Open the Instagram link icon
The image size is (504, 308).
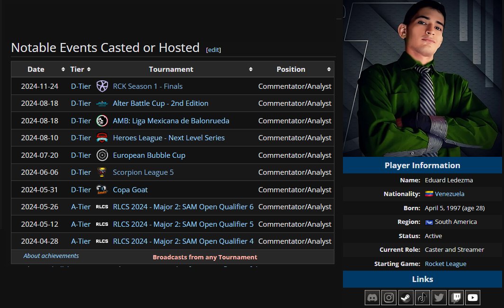pos(389,298)
